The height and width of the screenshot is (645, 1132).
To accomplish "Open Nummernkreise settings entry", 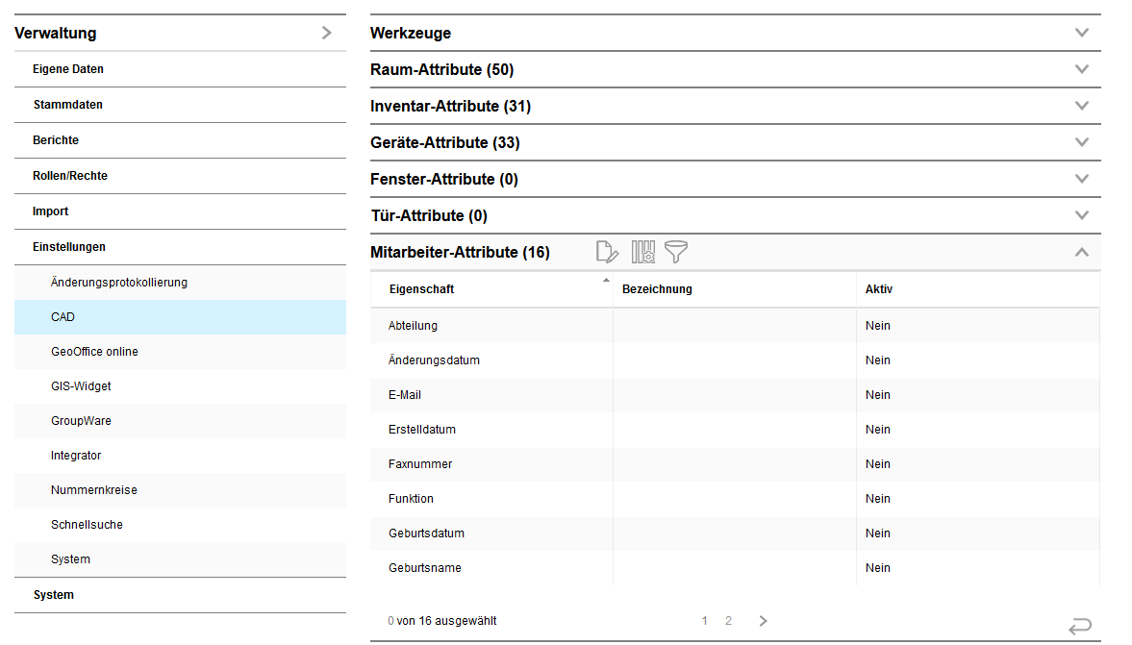I will tap(94, 490).
